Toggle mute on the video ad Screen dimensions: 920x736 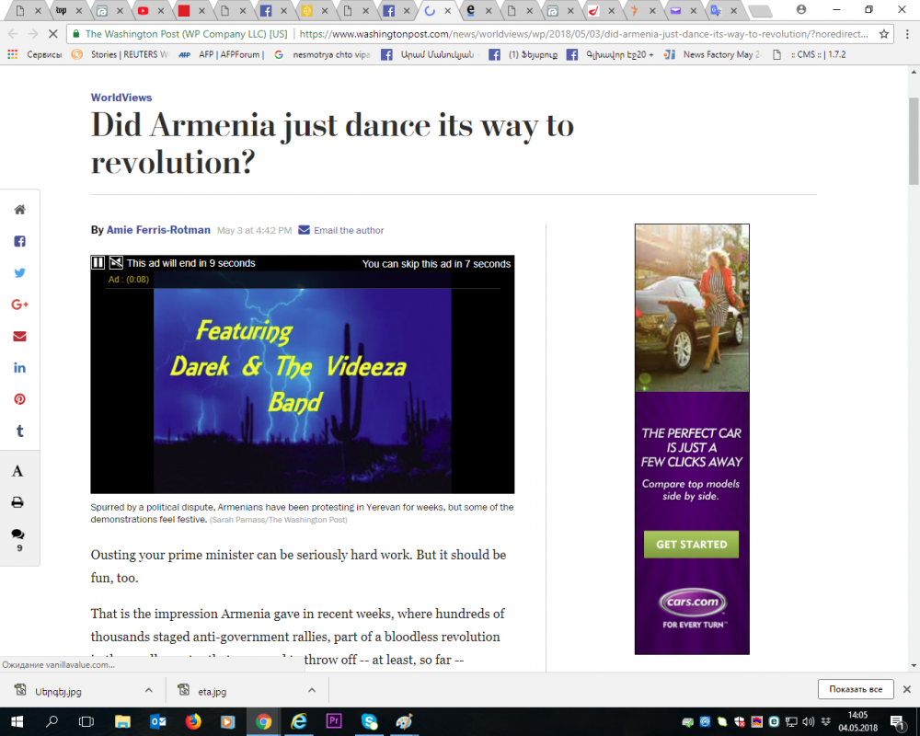tap(116, 263)
